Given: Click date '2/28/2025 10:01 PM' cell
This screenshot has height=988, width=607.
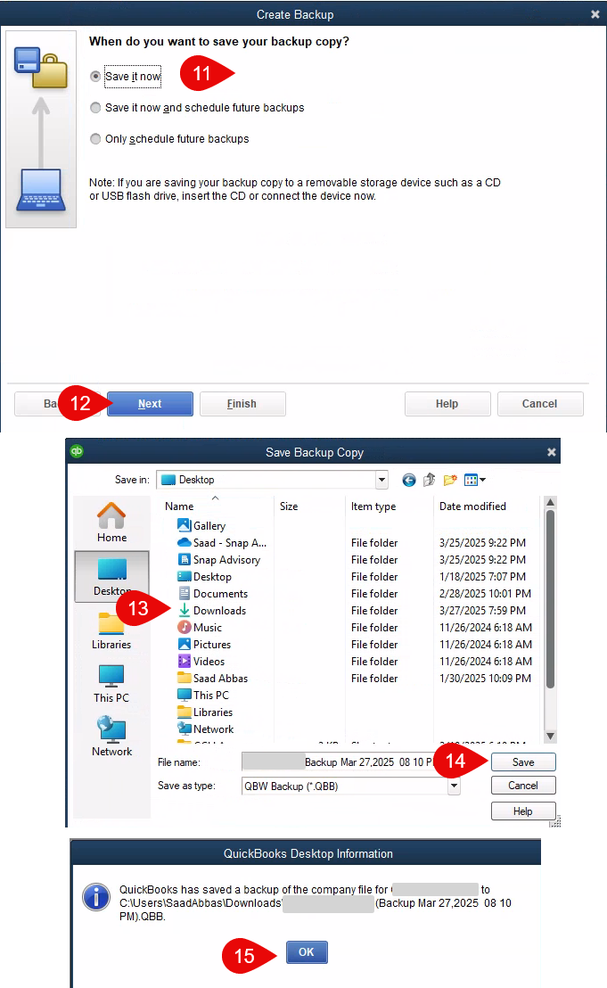Looking at the screenshot, I should point(485,594).
